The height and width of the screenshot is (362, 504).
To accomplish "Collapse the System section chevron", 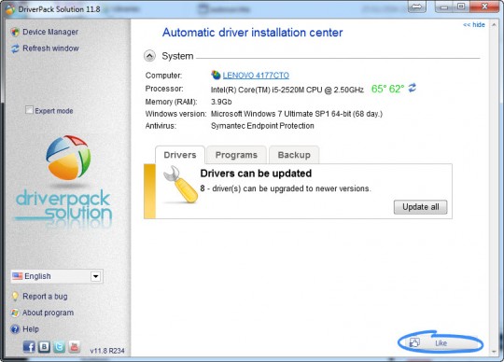I will [149, 56].
